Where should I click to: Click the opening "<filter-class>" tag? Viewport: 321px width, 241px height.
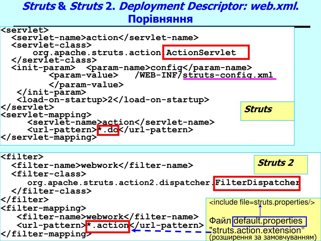point(49,174)
